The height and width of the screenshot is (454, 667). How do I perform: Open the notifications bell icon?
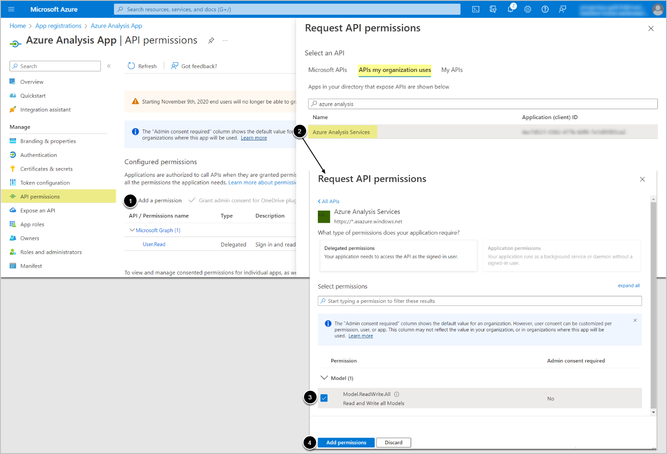coord(510,9)
